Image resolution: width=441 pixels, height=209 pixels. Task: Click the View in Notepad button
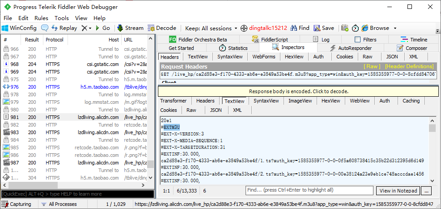tap(398, 191)
